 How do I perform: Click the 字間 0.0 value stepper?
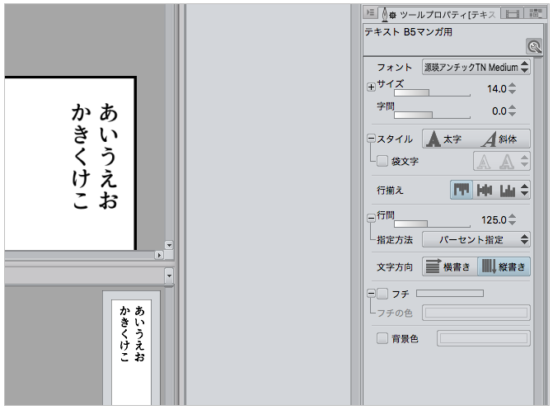pos(513,111)
